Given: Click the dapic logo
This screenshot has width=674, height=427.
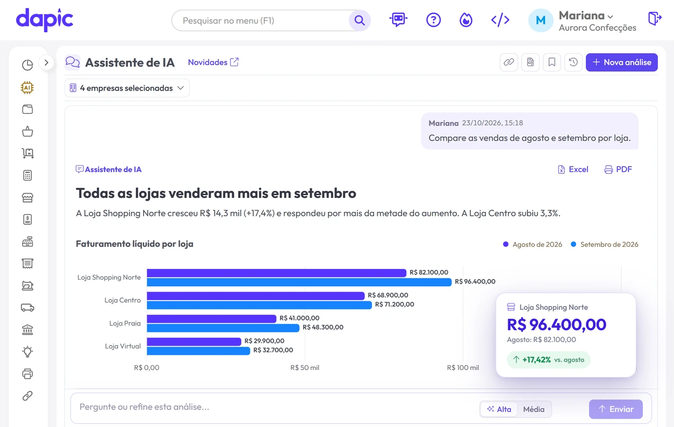Looking at the screenshot, I should point(45,20).
